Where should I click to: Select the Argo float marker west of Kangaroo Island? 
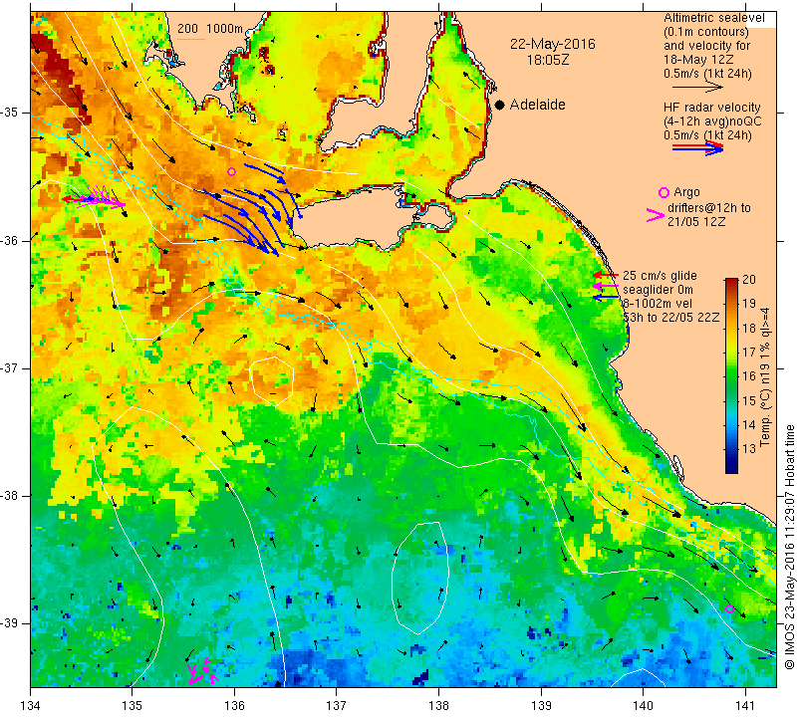tap(231, 171)
